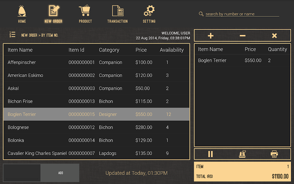Select the Boglen Terrier name in product list
Viewport: 294px width, 184px height.
click(x=22, y=114)
